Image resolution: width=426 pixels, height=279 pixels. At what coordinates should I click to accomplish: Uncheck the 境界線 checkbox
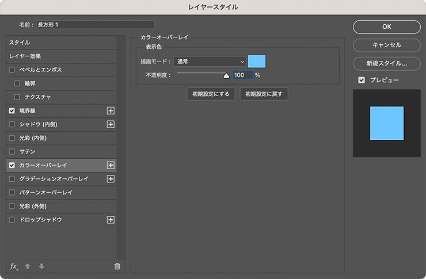pyautogui.click(x=12, y=110)
